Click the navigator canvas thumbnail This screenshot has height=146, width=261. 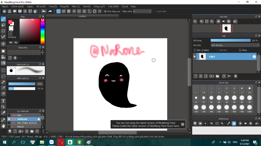point(226,28)
